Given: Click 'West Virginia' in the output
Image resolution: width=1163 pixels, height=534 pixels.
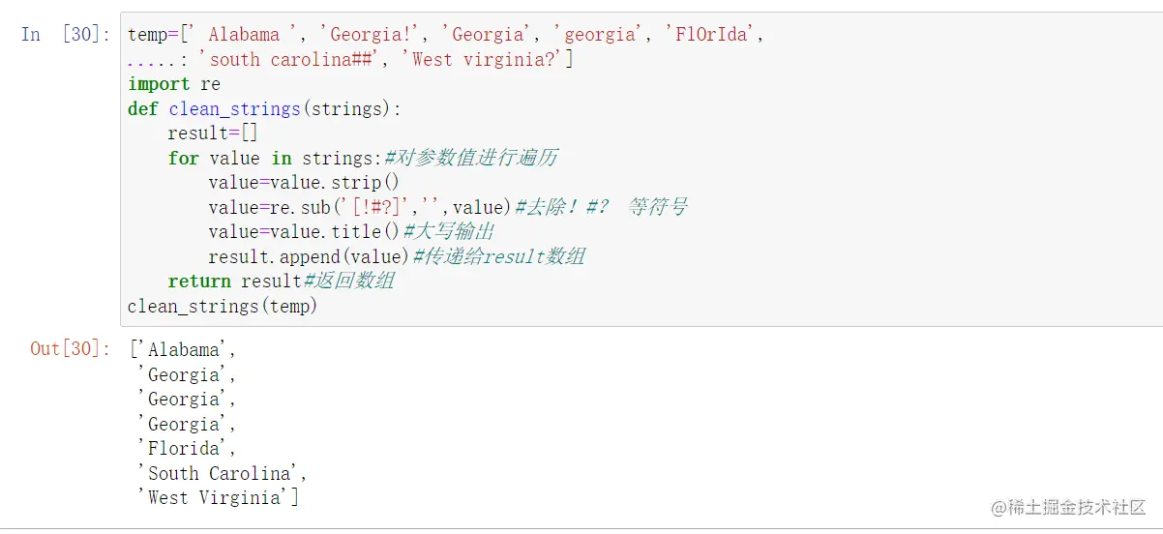Looking at the screenshot, I should point(218,498).
